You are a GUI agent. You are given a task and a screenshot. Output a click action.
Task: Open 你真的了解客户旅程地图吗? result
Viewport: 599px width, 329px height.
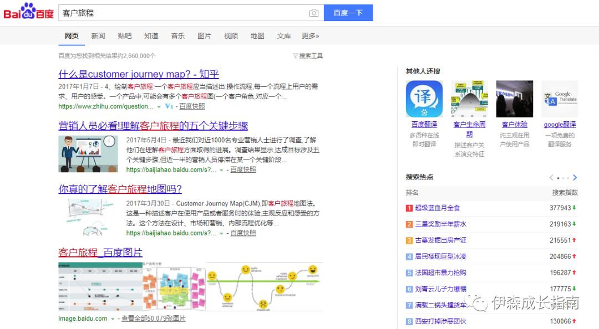tap(120, 188)
